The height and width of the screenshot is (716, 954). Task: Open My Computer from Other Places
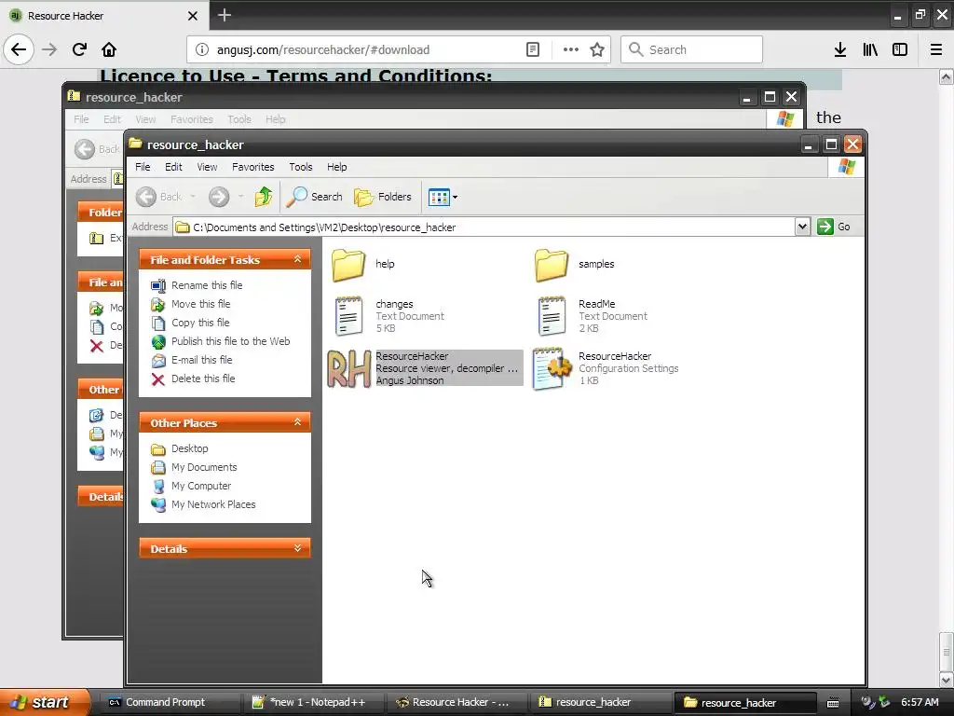click(201, 486)
